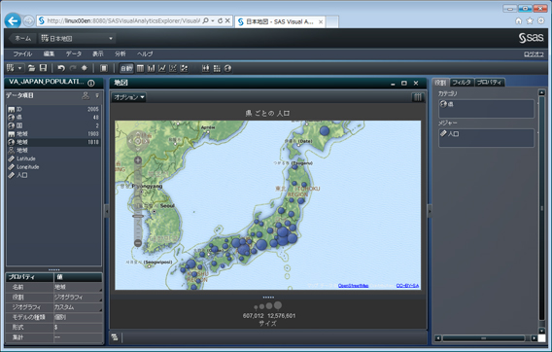Click the browser back arrow button
The width and height of the screenshot is (552, 352).
tap(13, 21)
